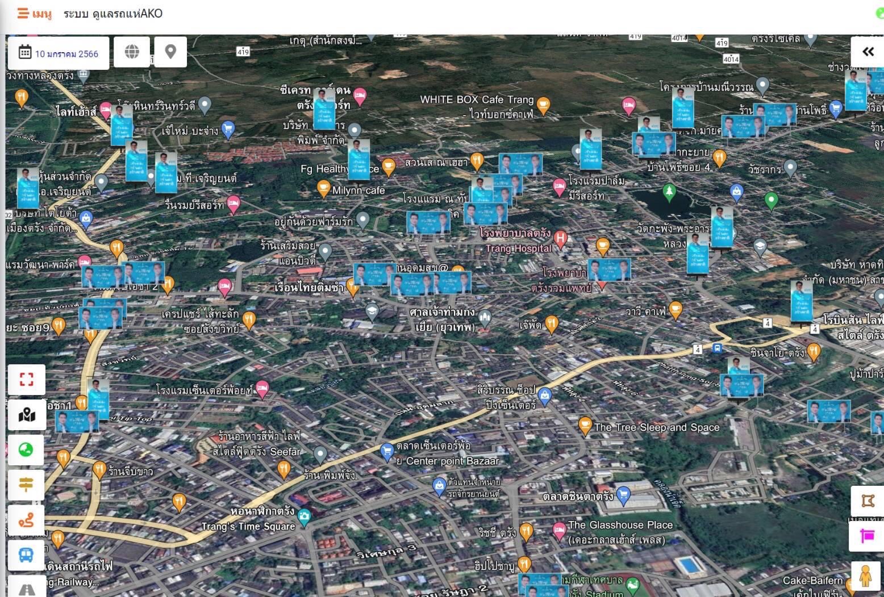Click the grey road icon at bottom left
This screenshot has height=597, width=884.
26,589
